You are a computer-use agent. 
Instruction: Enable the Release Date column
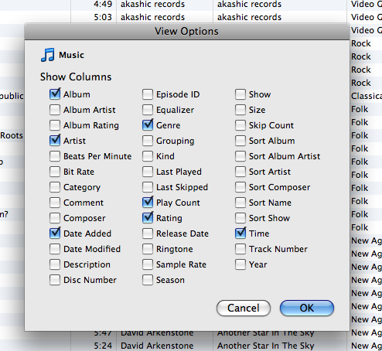coord(148,233)
